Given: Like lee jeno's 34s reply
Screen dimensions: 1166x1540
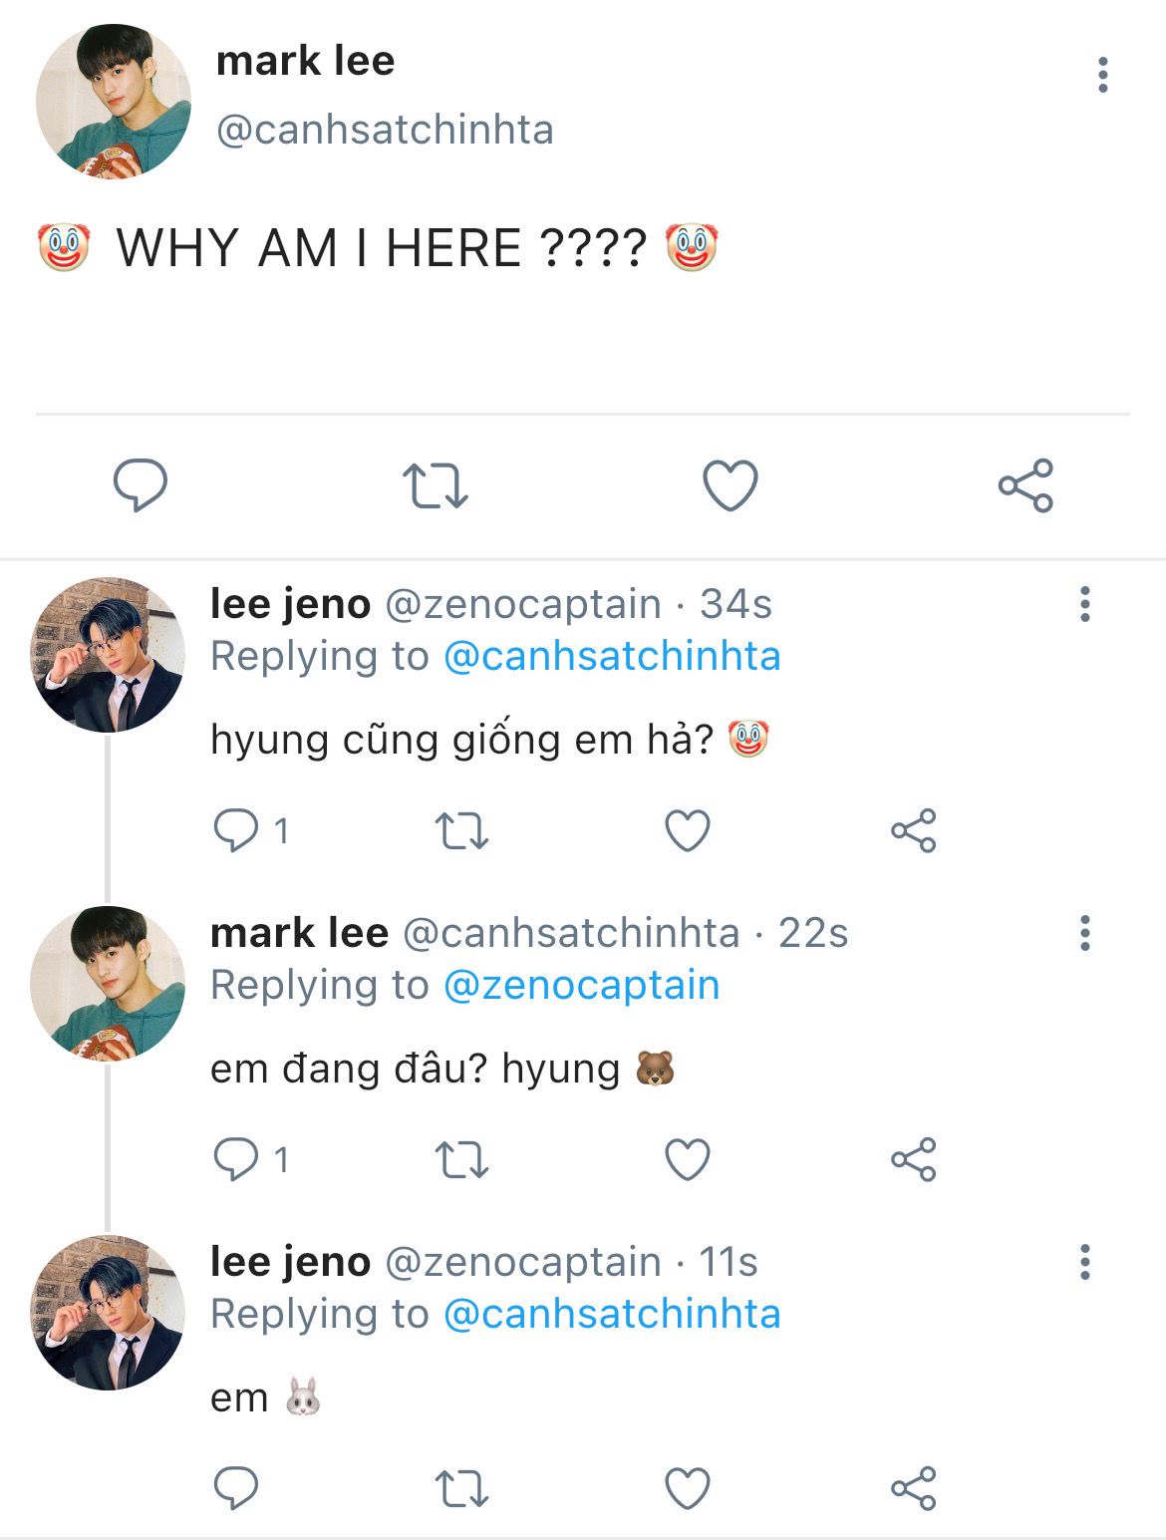Looking at the screenshot, I should 688,830.
